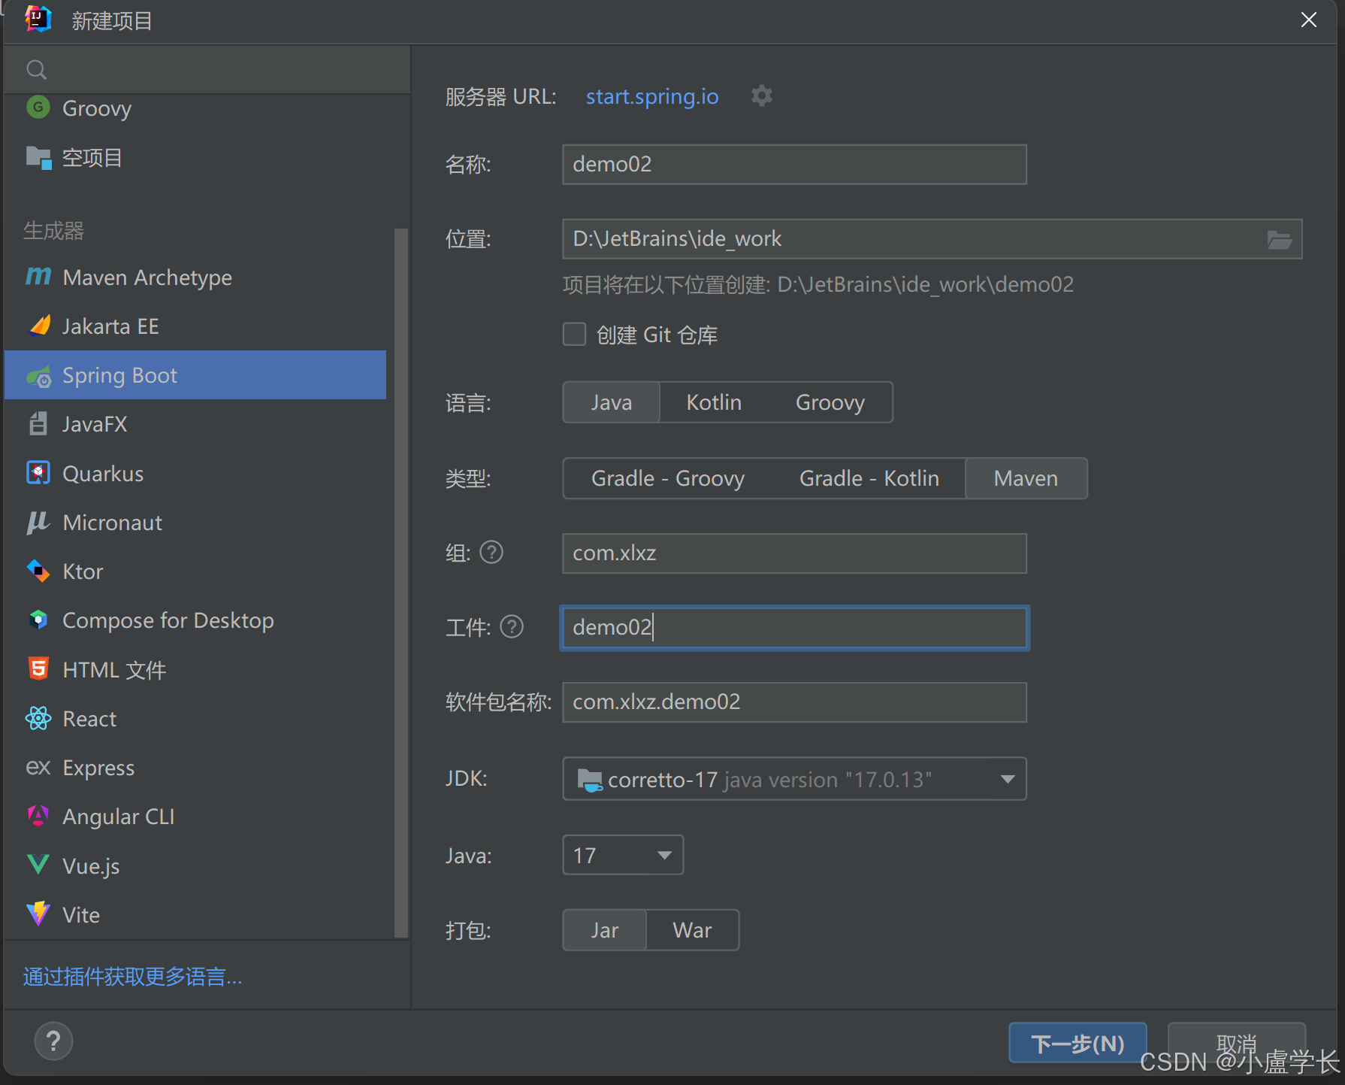
Task: Click the help icon next to 工件
Action: (512, 626)
